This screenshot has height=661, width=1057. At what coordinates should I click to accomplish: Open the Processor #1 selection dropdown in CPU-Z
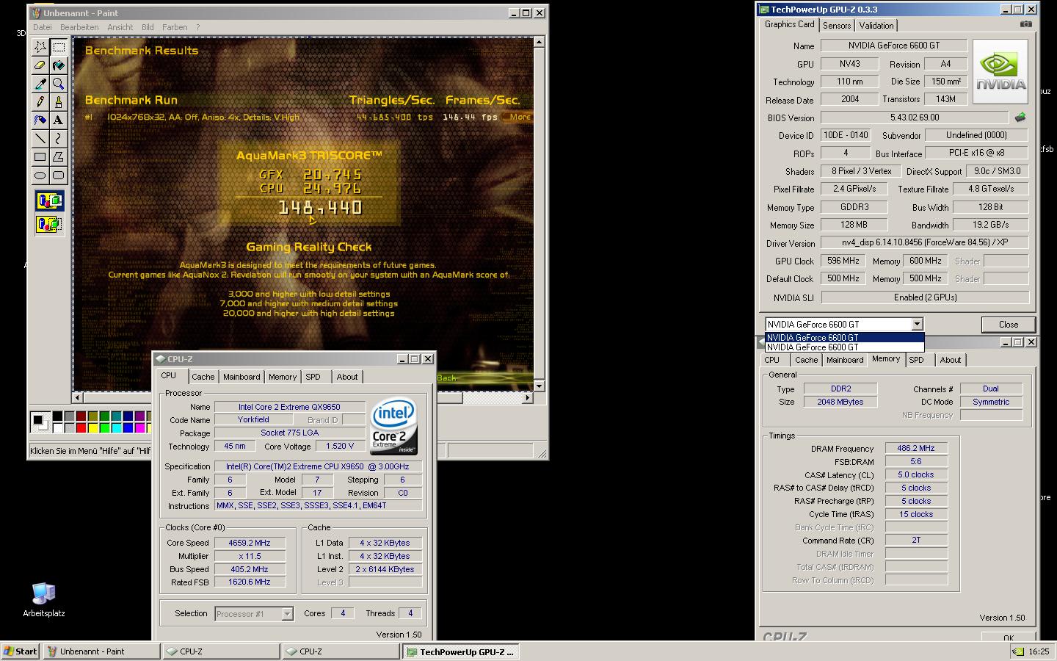tap(287, 614)
